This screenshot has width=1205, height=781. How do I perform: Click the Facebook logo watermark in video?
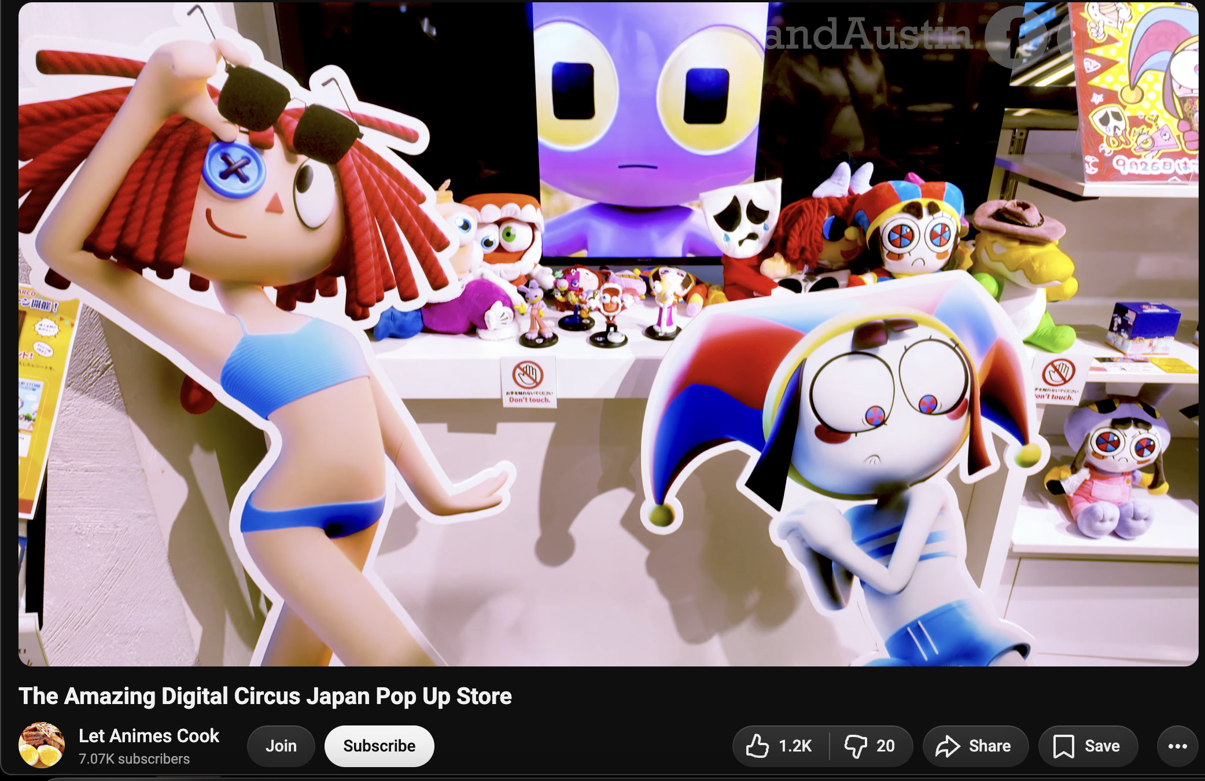tap(1016, 36)
